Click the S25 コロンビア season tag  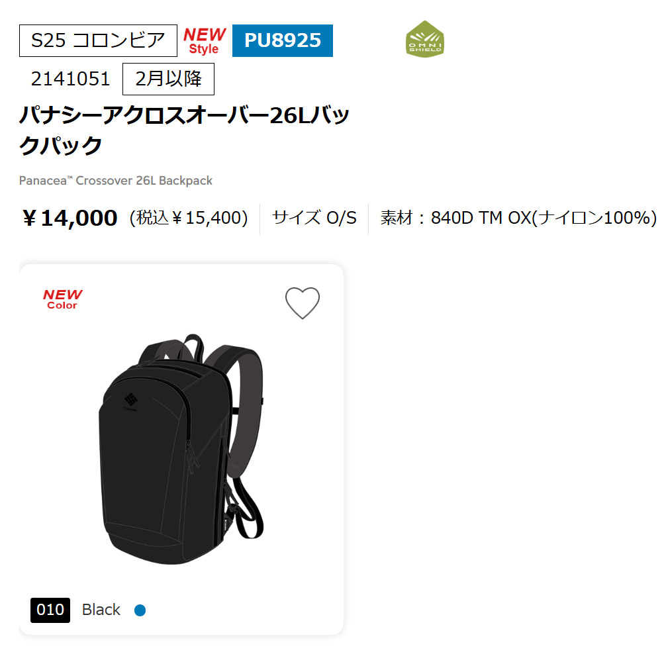(x=98, y=40)
